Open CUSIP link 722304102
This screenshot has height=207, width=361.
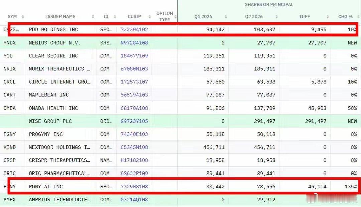134,29
